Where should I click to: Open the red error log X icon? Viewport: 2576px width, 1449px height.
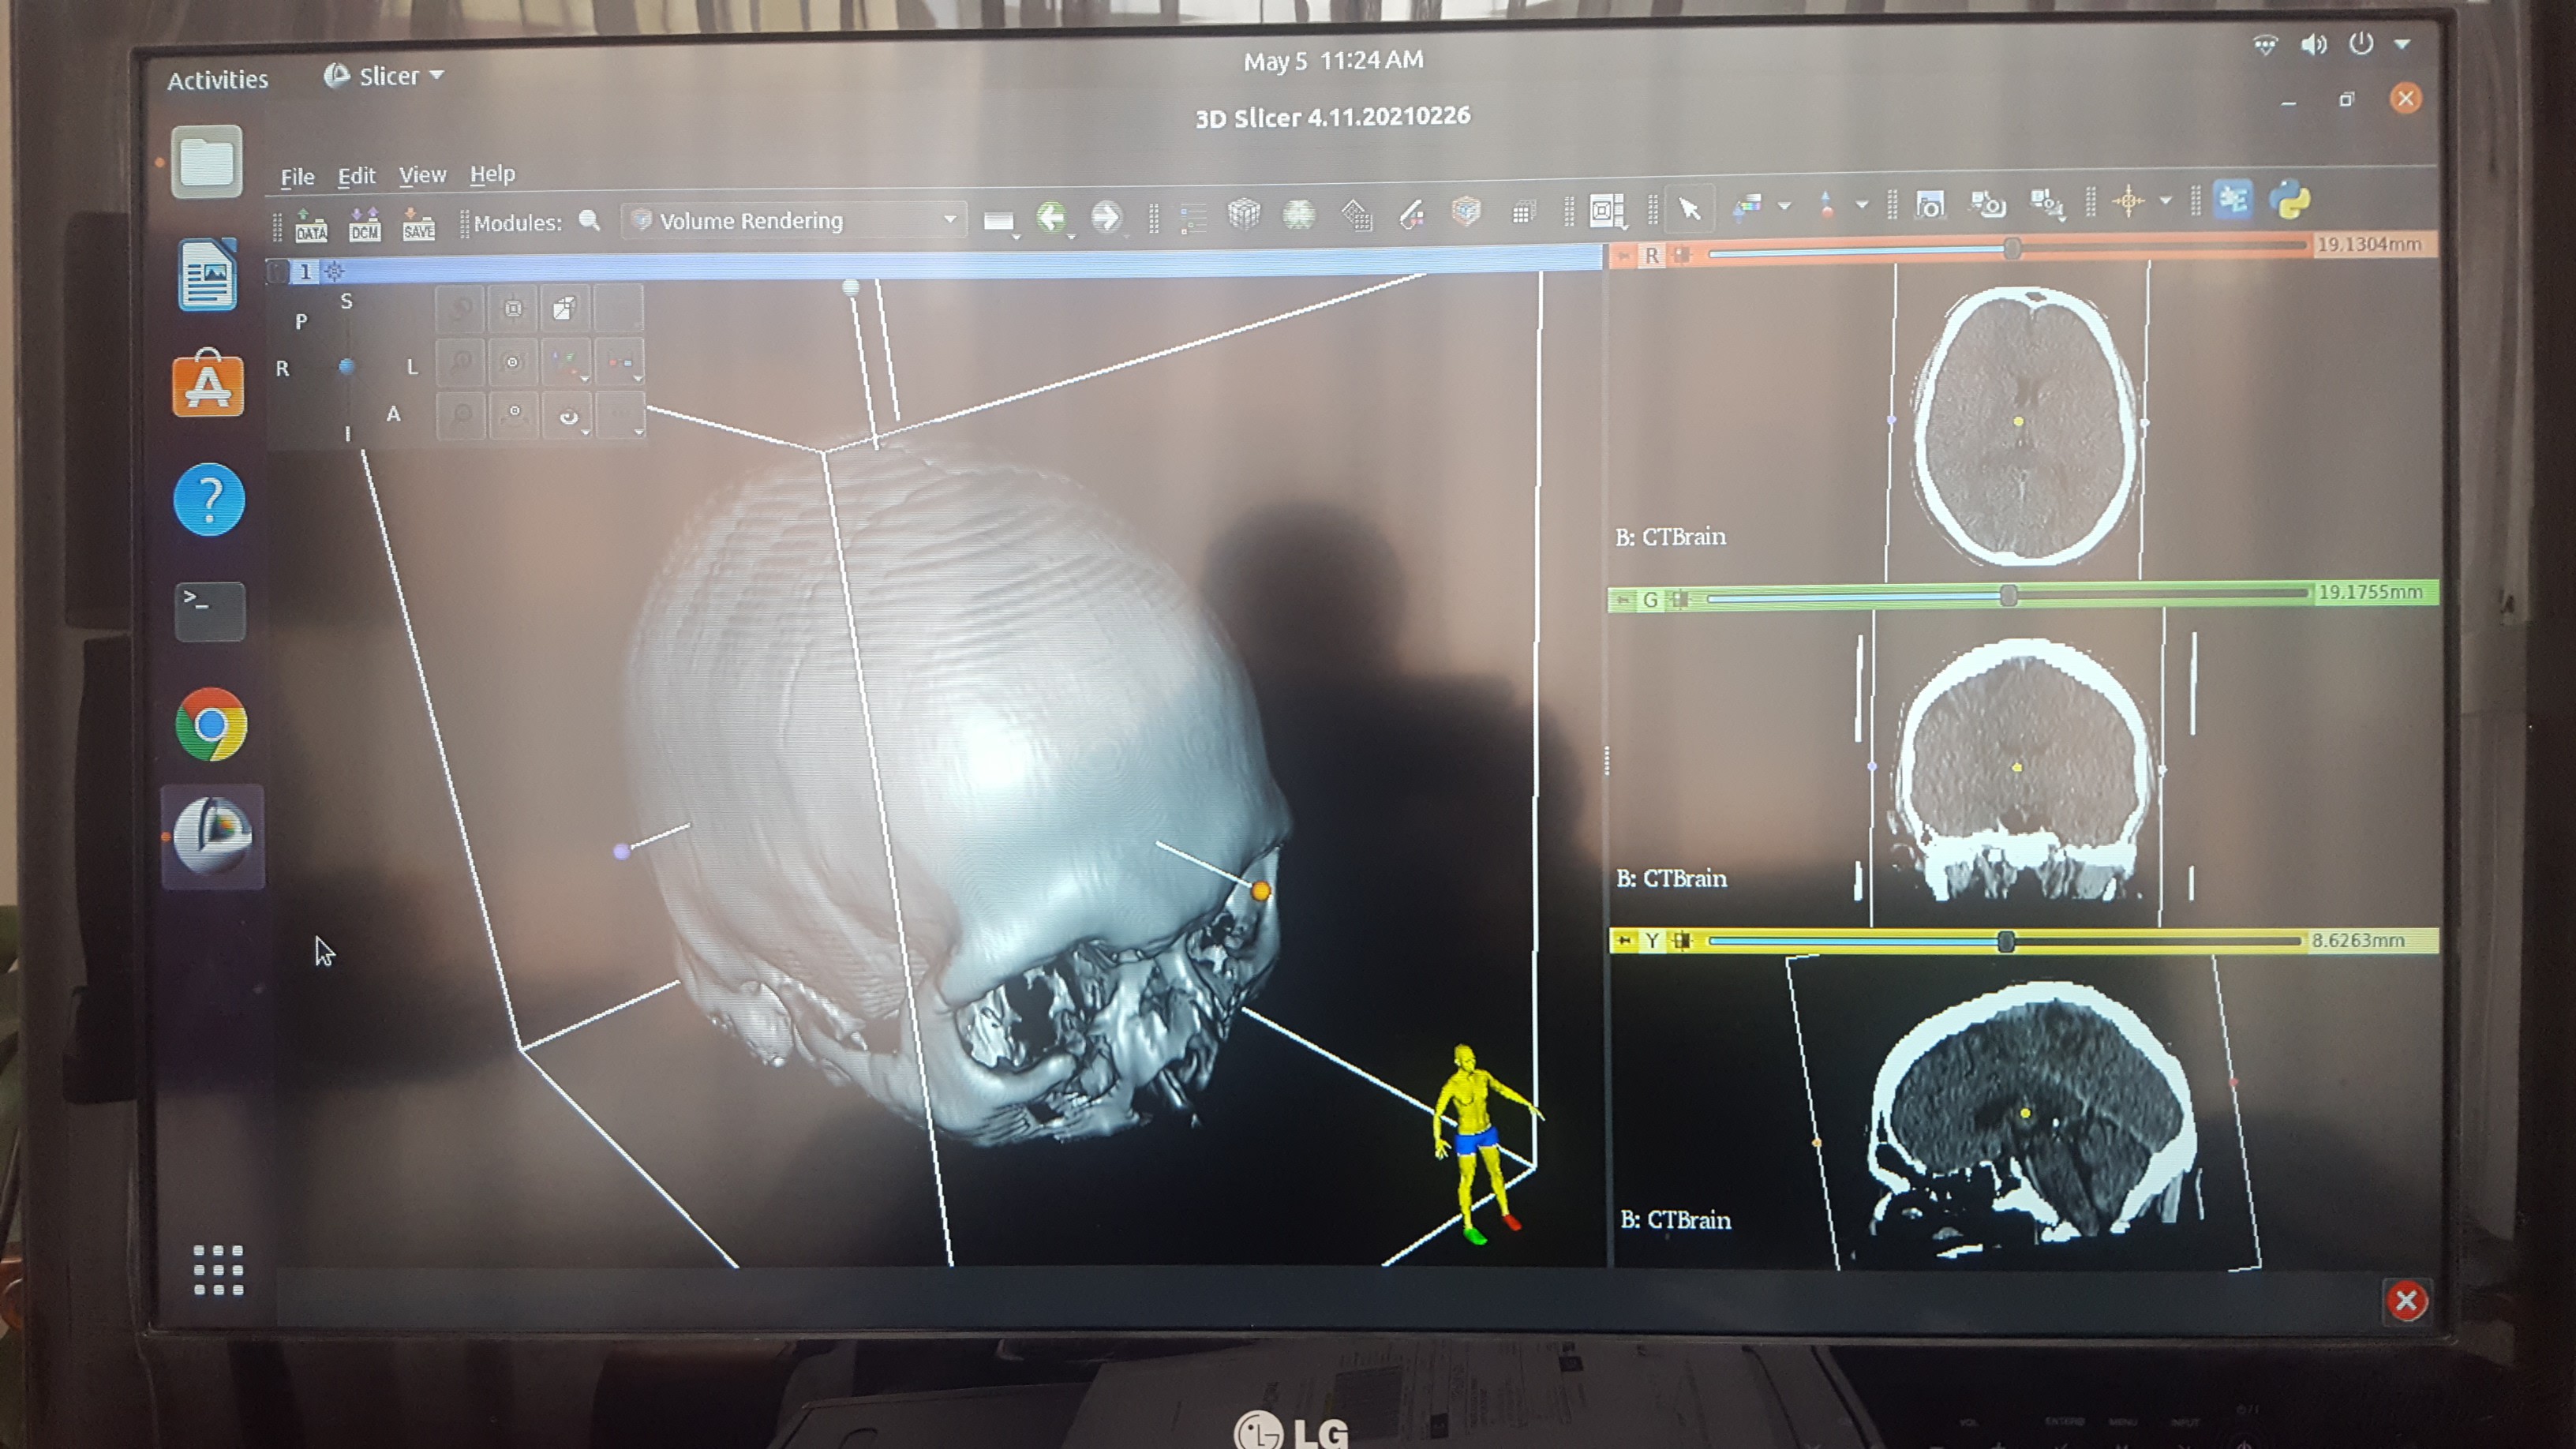click(x=2406, y=1301)
